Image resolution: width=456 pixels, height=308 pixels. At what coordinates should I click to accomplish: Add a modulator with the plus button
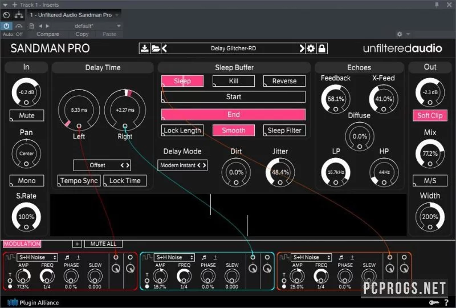coord(77,244)
